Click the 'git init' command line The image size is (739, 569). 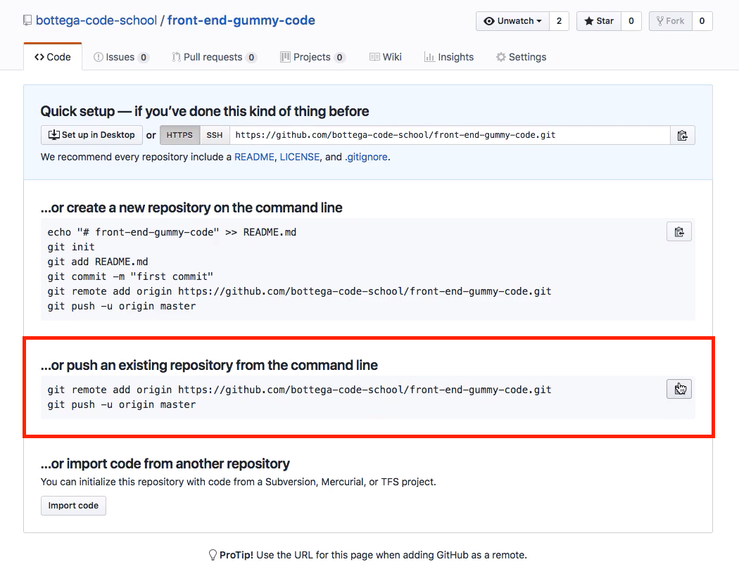point(71,247)
